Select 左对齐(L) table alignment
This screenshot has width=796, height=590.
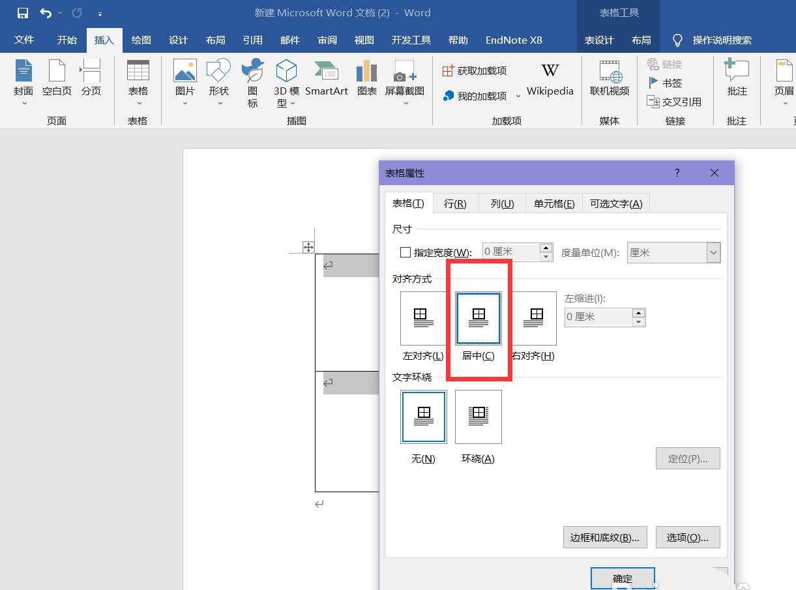[x=424, y=318]
